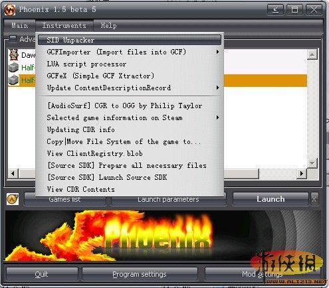Click the Launch parameters button
329x288 pixels.
click(x=168, y=200)
